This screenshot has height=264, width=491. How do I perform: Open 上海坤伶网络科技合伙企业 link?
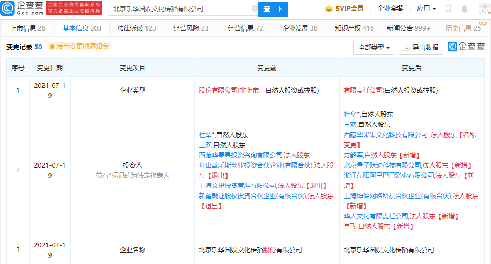tap(398, 196)
